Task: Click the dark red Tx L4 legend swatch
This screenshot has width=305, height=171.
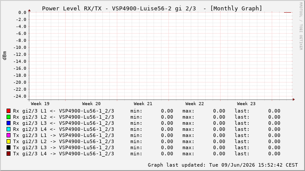Action: (x=8, y=154)
